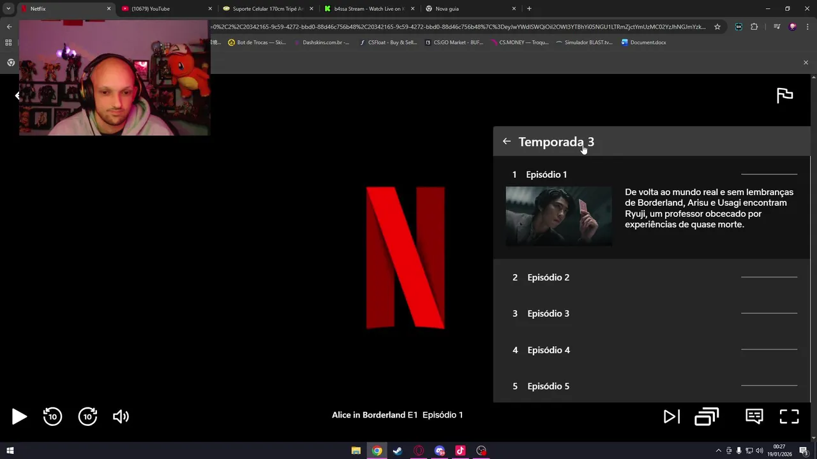Open the Windows Start menu
The image size is (817, 459).
coord(10,451)
